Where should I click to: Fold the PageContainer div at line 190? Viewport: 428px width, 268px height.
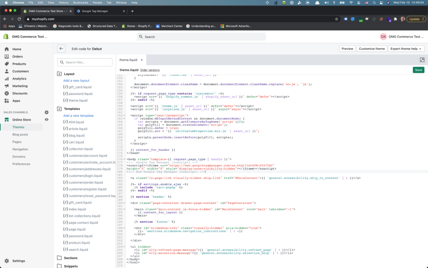pos(124,203)
